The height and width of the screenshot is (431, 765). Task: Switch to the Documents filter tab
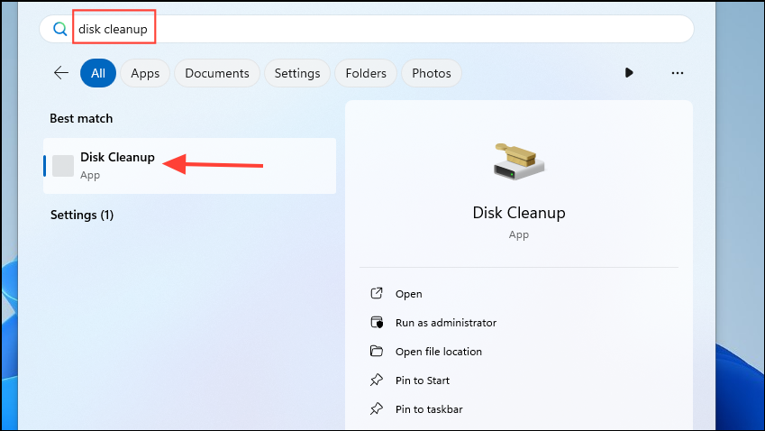point(217,73)
